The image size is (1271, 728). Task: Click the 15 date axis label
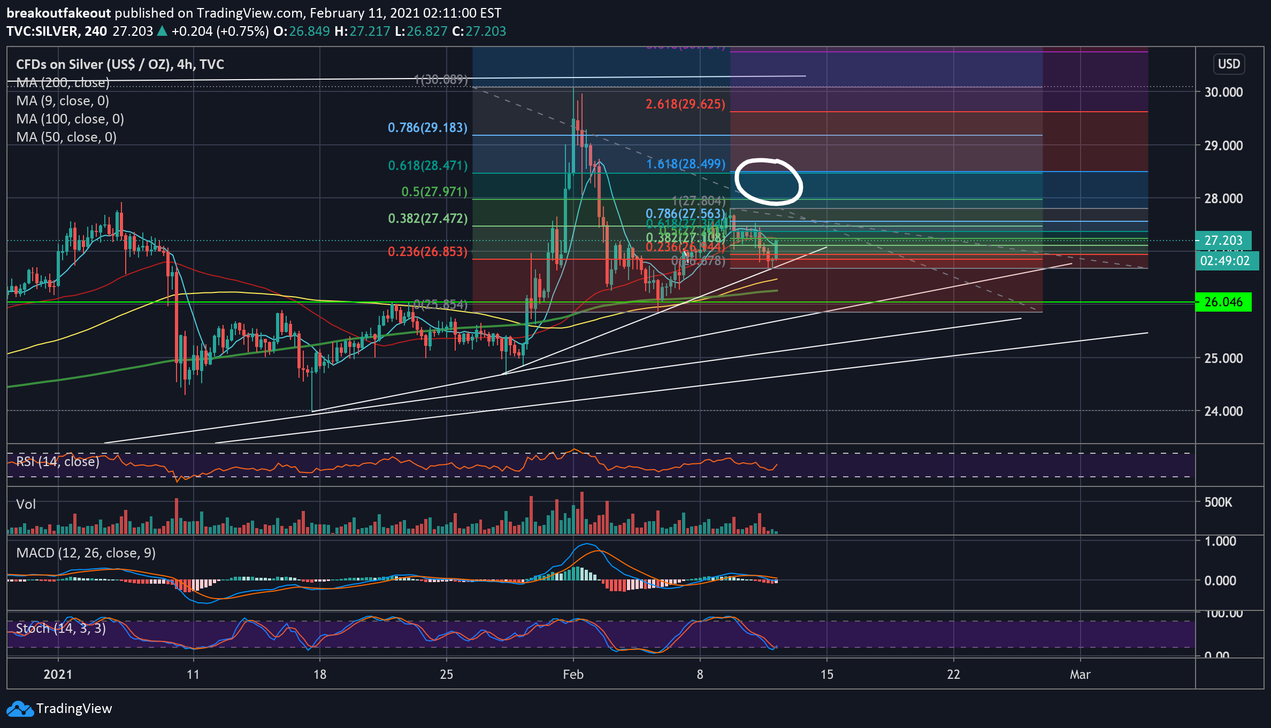(x=826, y=675)
